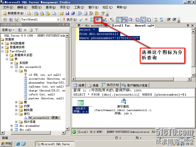The image size is (196, 147).
Task: Switch to the 表 - dbo.accountbill document tab
Action: [x=92, y=25]
